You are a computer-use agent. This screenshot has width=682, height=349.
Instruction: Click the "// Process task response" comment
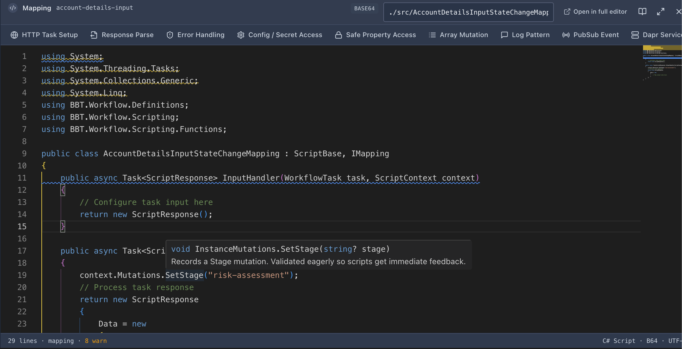[x=137, y=287]
